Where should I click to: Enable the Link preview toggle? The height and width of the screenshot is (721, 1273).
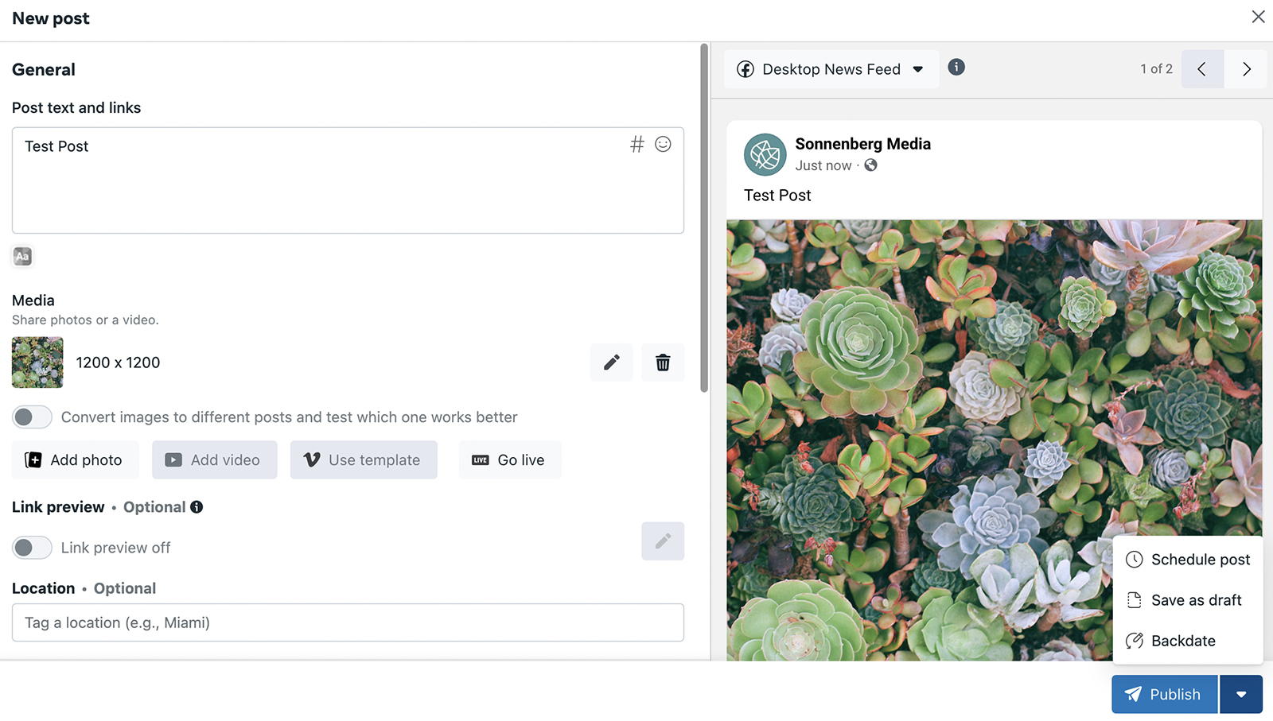pyautogui.click(x=32, y=548)
